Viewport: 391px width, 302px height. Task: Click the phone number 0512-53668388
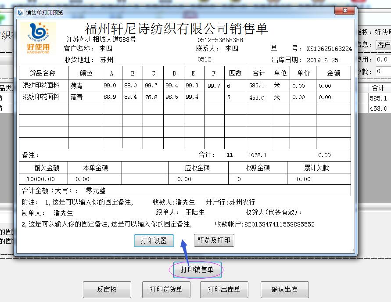tap(220, 40)
